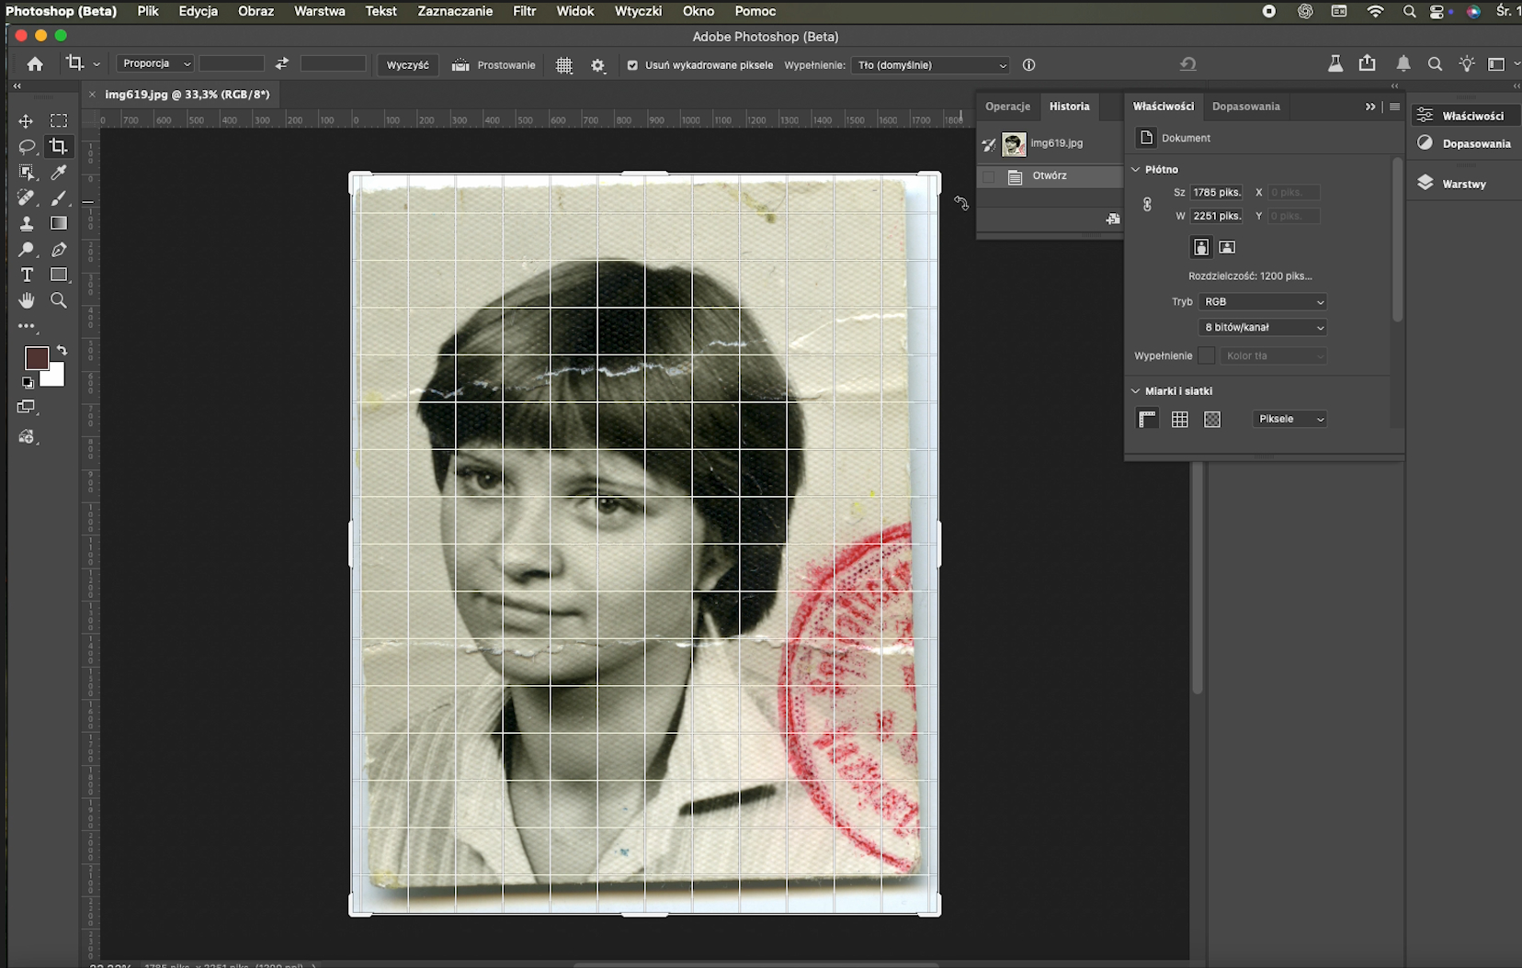Screen dimensions: 1522x968
Task: Select the Clone Stamp tool
Action: pos(27,223)
